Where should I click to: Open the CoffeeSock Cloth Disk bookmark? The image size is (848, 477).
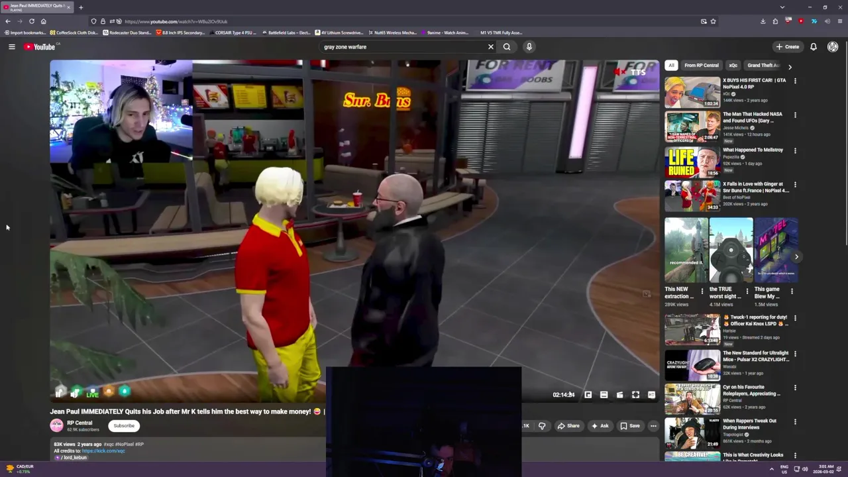coord(74,32)
